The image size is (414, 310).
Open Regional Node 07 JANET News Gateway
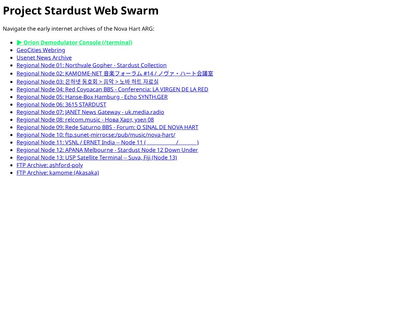point(90,112)
